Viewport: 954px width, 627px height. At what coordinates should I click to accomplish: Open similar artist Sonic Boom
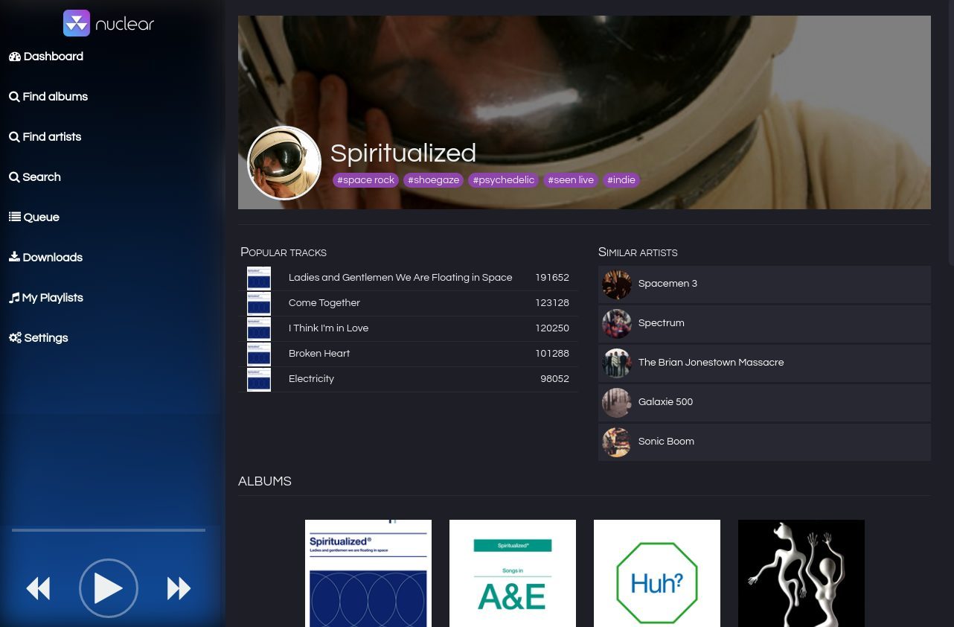[x=666, y=442]
